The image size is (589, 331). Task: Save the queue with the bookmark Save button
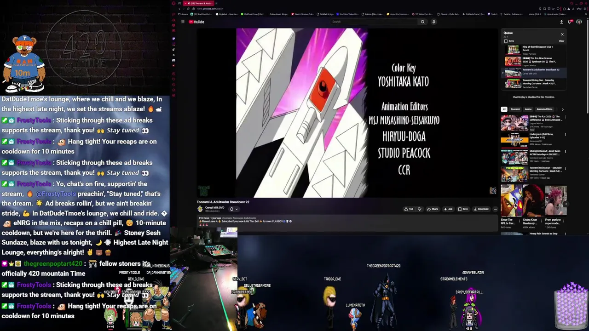click(509, 41)
